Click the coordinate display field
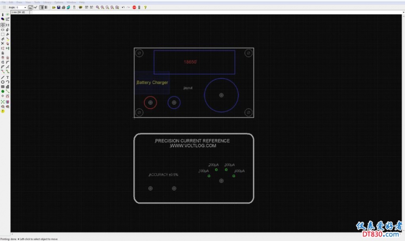 18,12
